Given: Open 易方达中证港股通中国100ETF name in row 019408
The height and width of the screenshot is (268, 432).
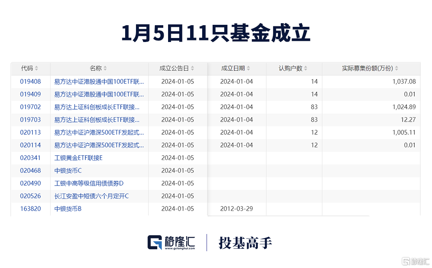Looking at the screenshot, I should 99,82.
